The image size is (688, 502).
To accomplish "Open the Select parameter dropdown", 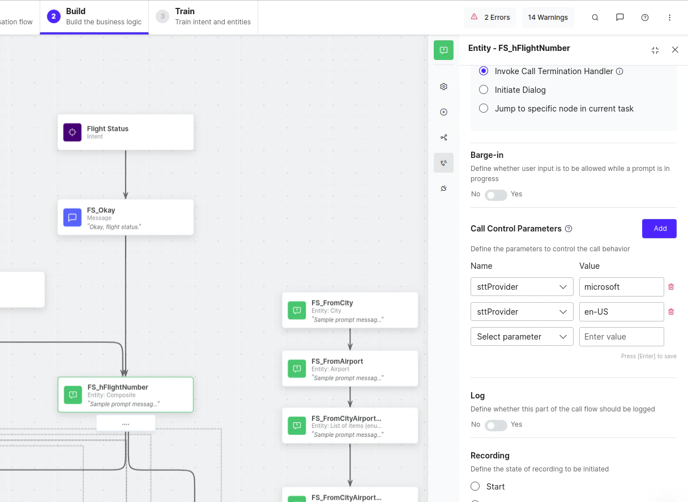I will (522, 336).
